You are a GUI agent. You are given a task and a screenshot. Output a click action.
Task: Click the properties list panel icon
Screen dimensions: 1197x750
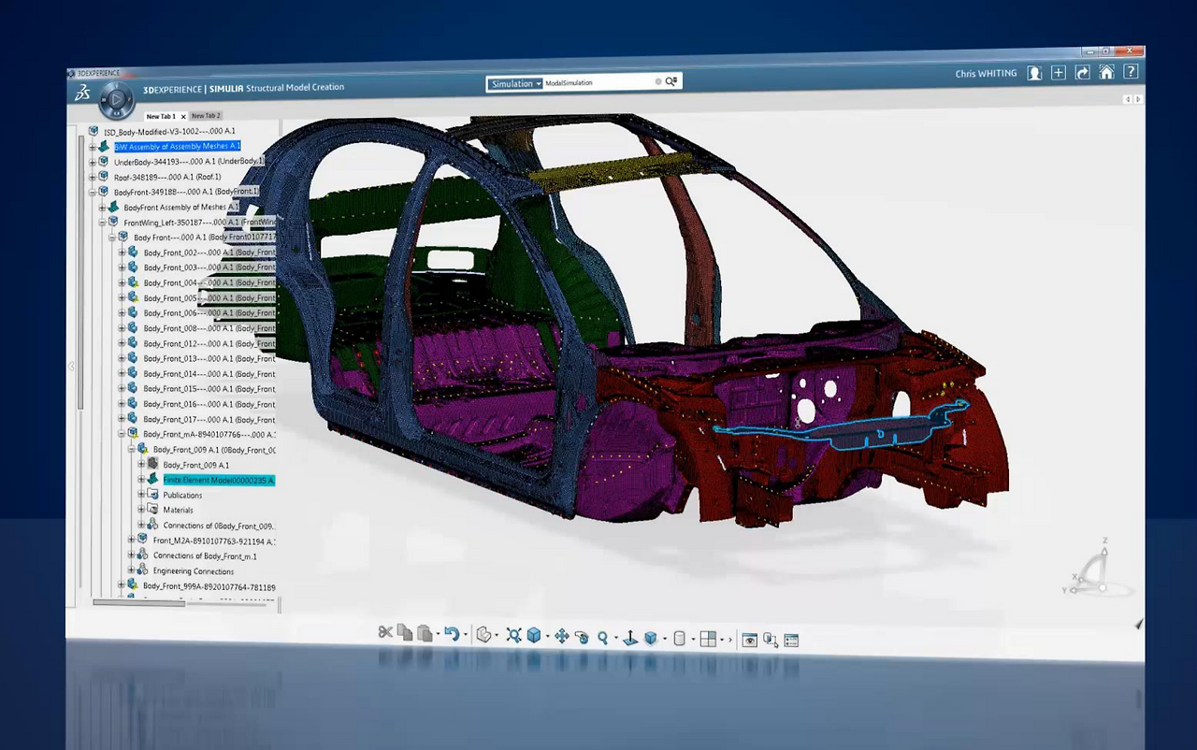pos(791,641)
